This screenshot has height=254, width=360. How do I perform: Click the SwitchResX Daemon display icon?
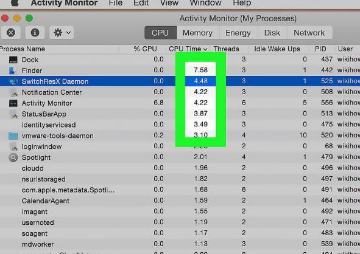point(13,81)
